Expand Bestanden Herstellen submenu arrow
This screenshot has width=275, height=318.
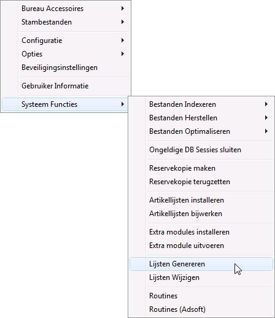(266, 118)
